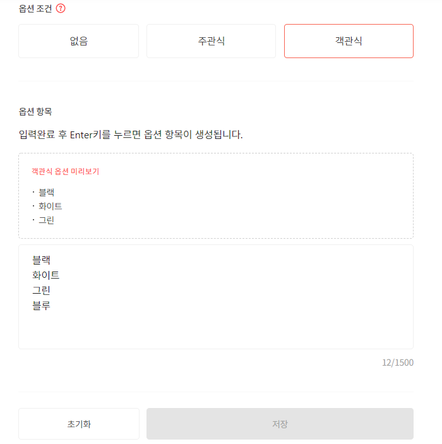
Task: Click the Enter key instruction text
Action: (x=131, y=135)
